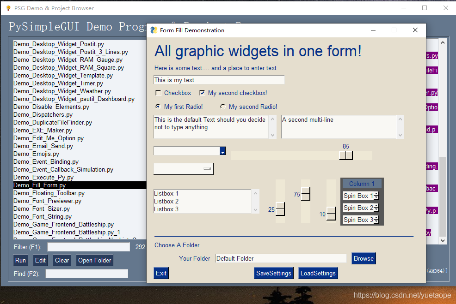
Task: Click the Filter (F1) input field
Action: 89,247
